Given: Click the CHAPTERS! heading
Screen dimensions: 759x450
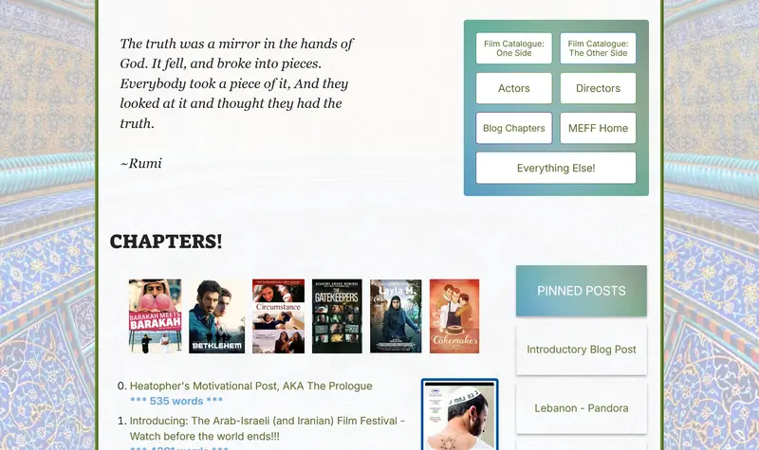Looking at the screenshot, I should [x=165, y=242].
